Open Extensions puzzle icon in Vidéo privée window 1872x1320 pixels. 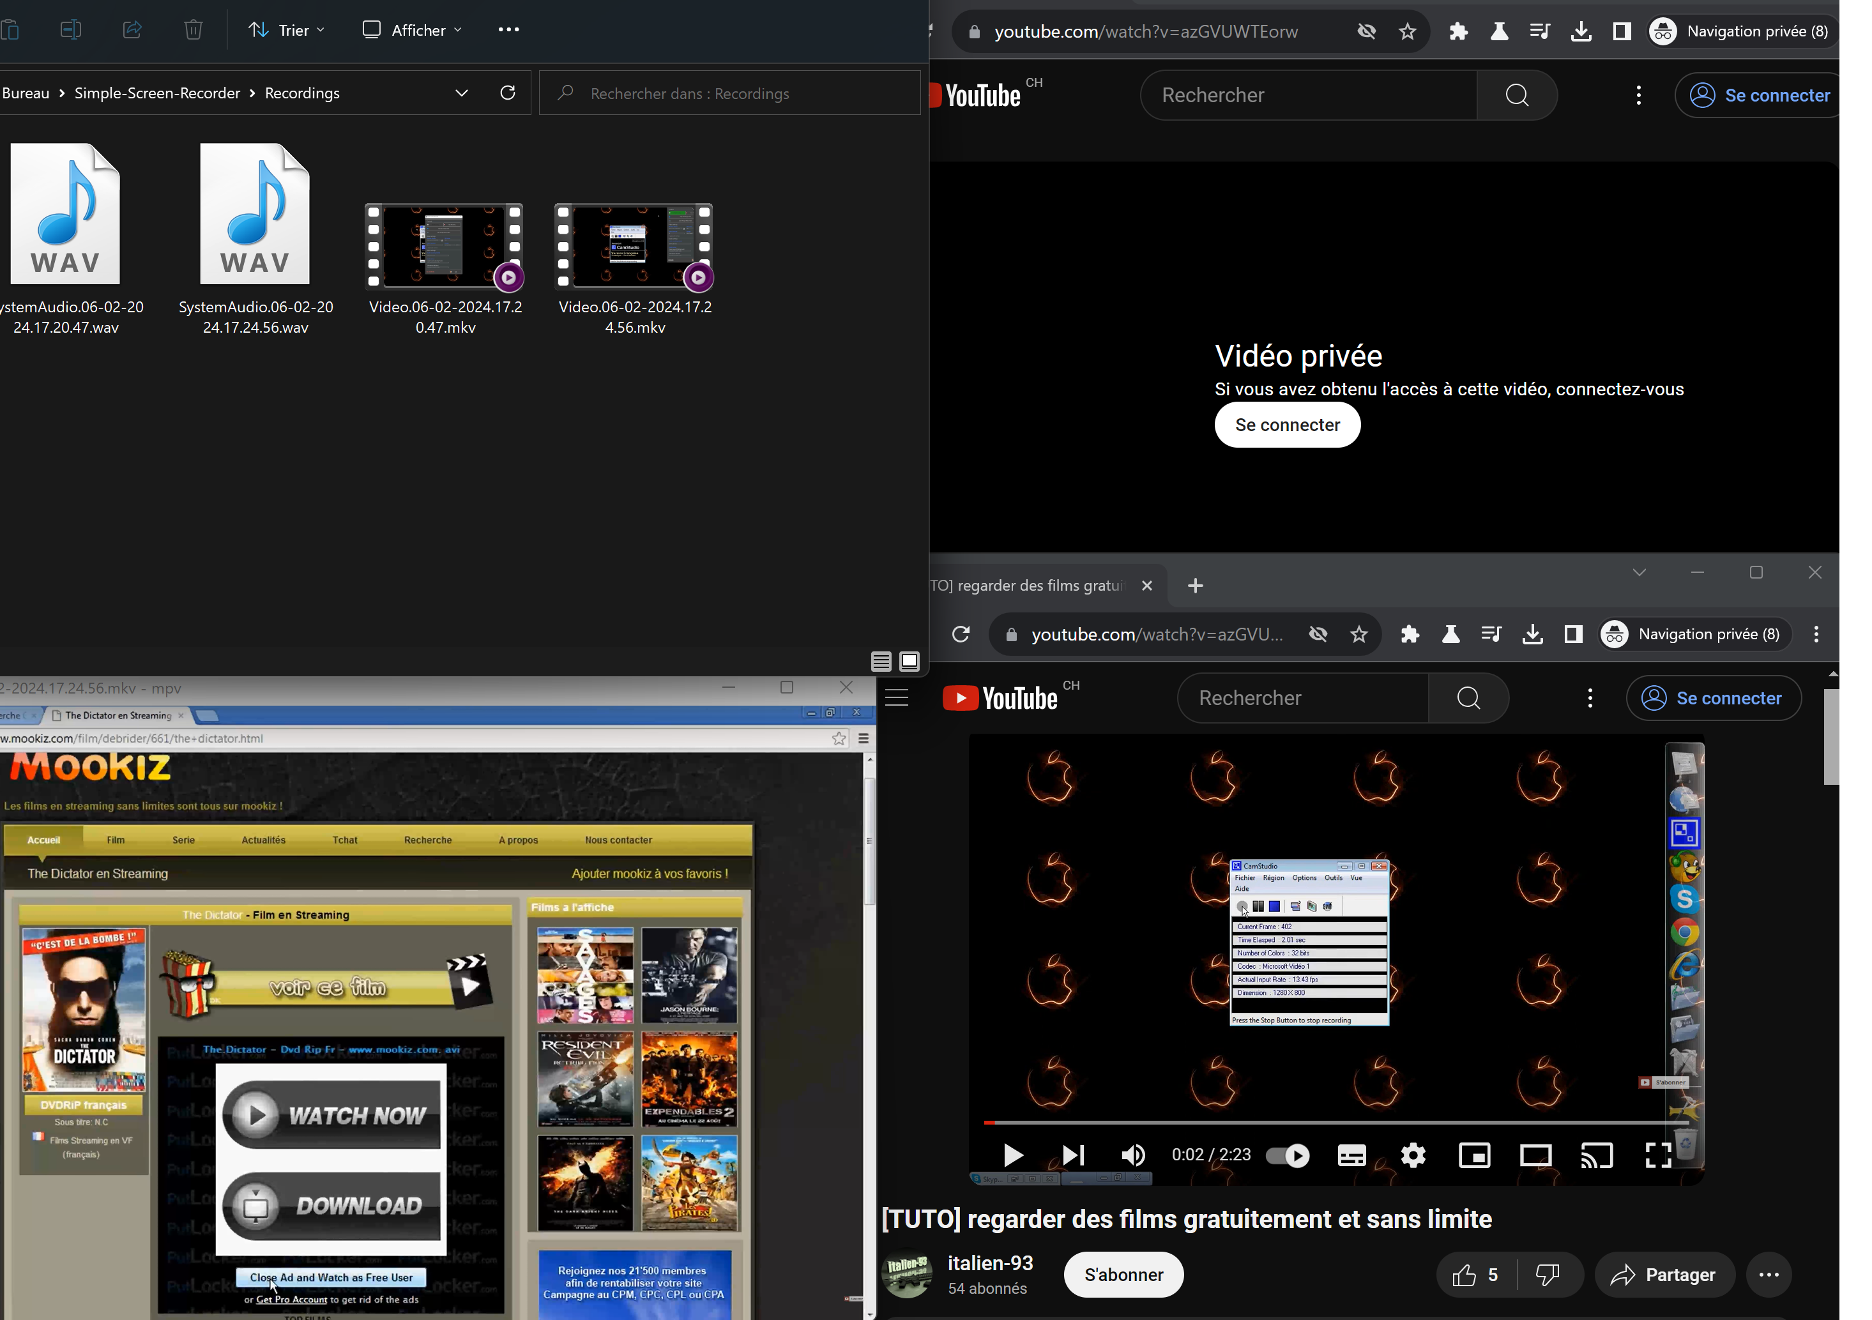[1459, 32]
